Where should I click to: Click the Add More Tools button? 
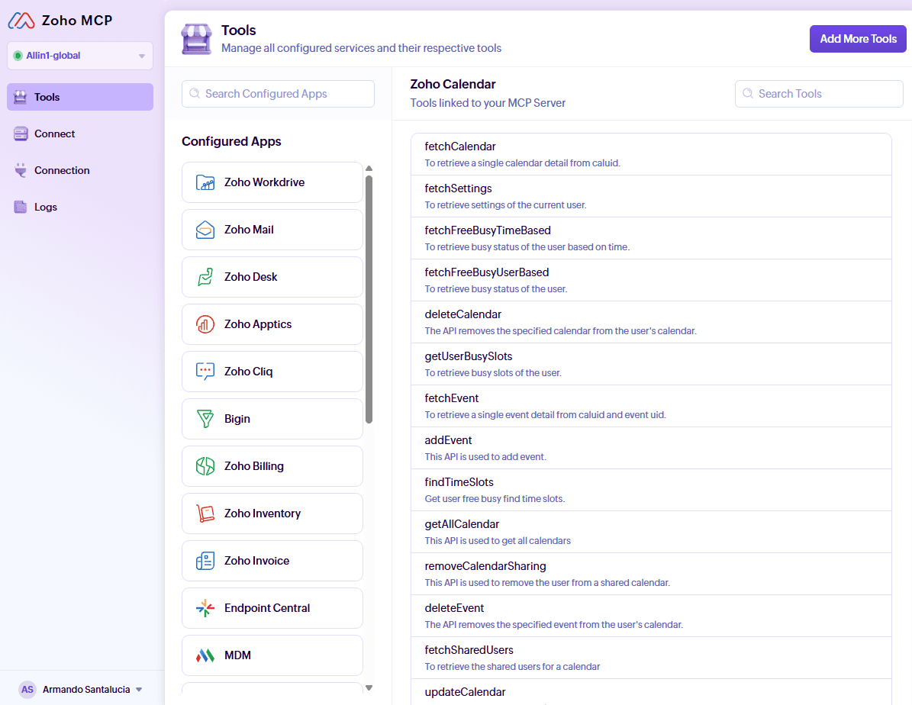[858, 39]
